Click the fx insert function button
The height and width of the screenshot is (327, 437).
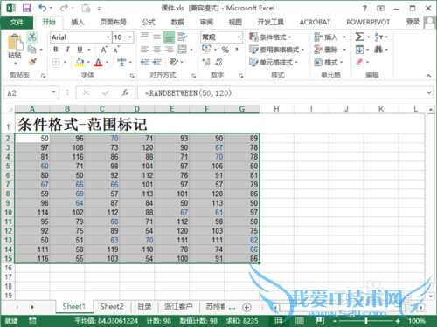tap(125, 92)
